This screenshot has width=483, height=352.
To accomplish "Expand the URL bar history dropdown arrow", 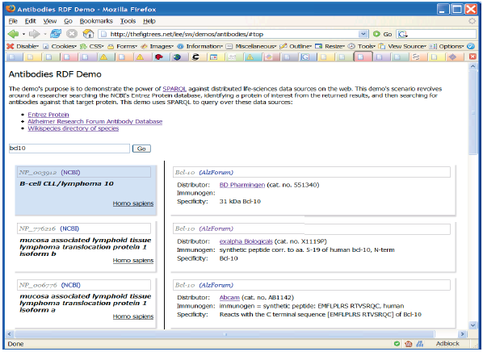I will tap(363, 34).
